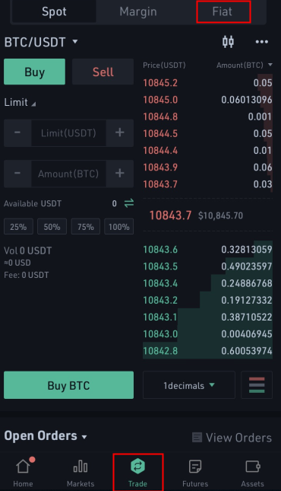Image resolution: width=281 pixels, height=491 pixels.
Task: Open the 1decimals depth dropdown
Action: pyautogui.click(x=189, y=385)
